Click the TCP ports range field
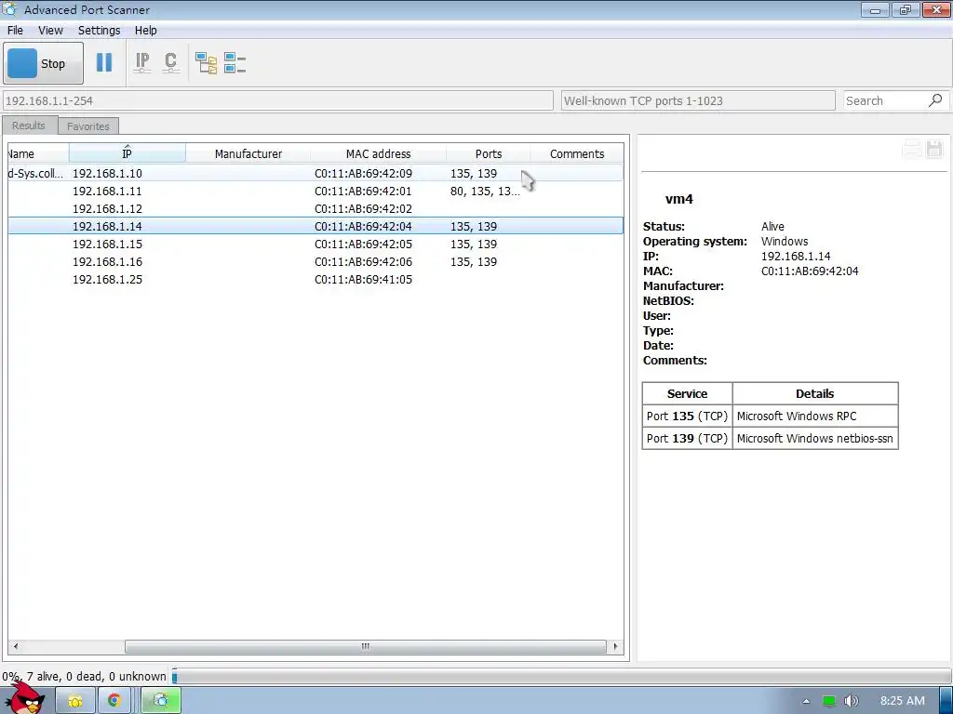 pos(698,100)
